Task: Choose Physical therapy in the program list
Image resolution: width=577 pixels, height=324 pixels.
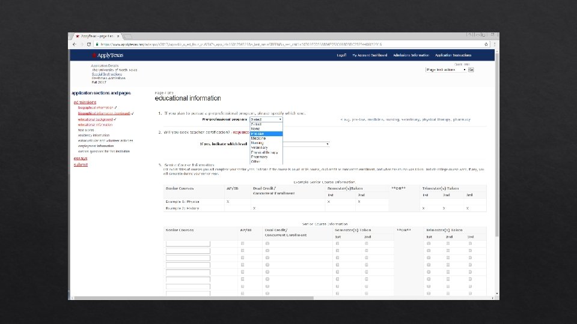Action: click(266, 152)
